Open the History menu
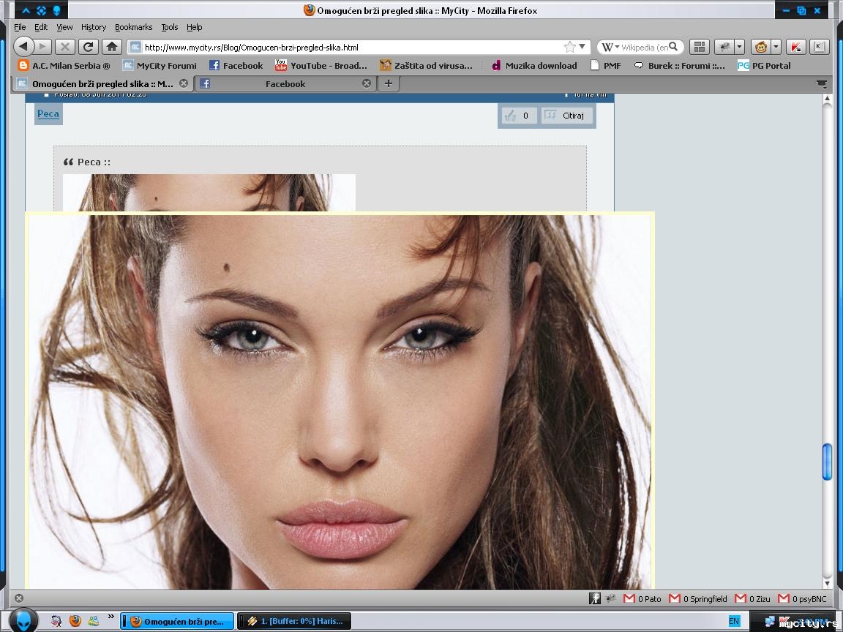Viewport: 843px width, 632px height. [x=94, y=27]
